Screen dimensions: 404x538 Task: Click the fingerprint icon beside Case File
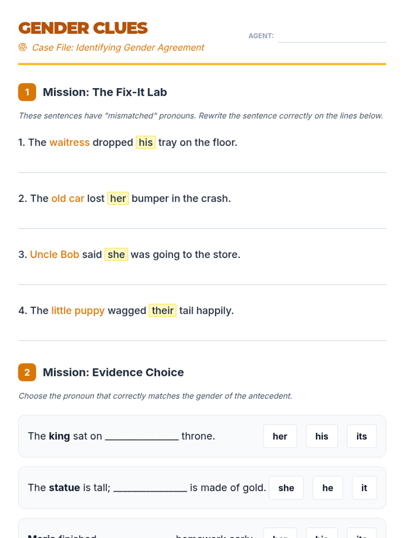(23, 47)
